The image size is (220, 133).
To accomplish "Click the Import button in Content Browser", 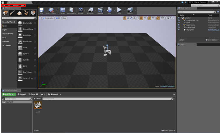I will point(22,94).
